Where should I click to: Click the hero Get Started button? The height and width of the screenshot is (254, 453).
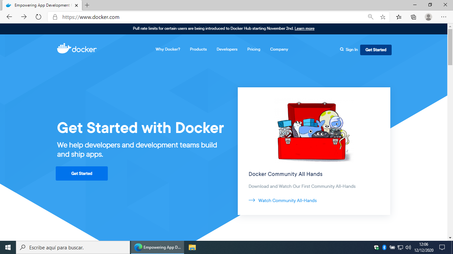pyautogui.click(x=82, y=173)
